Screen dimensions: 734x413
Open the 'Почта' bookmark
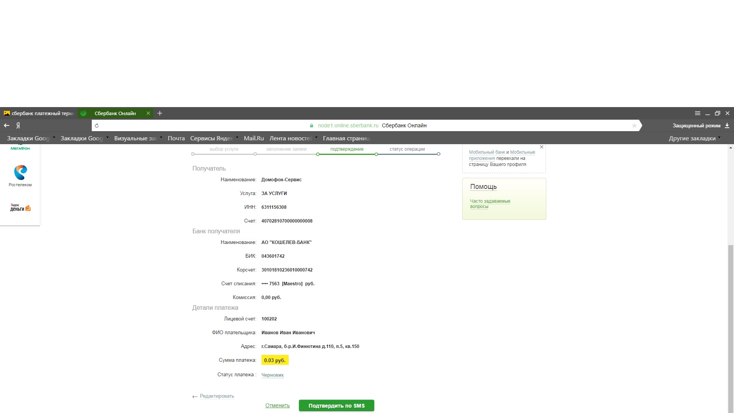coord(176,138)
